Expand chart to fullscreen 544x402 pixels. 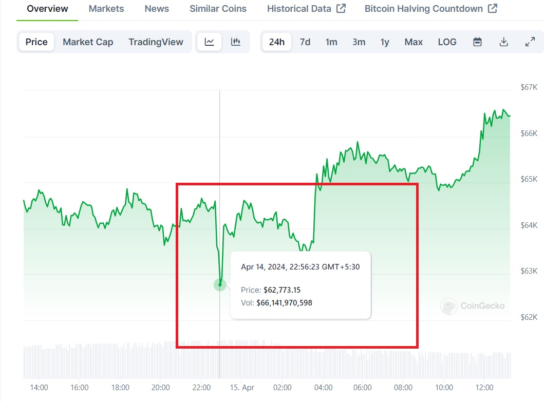(530, 42)
